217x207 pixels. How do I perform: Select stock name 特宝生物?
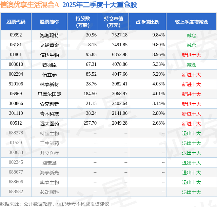point(50,133)
